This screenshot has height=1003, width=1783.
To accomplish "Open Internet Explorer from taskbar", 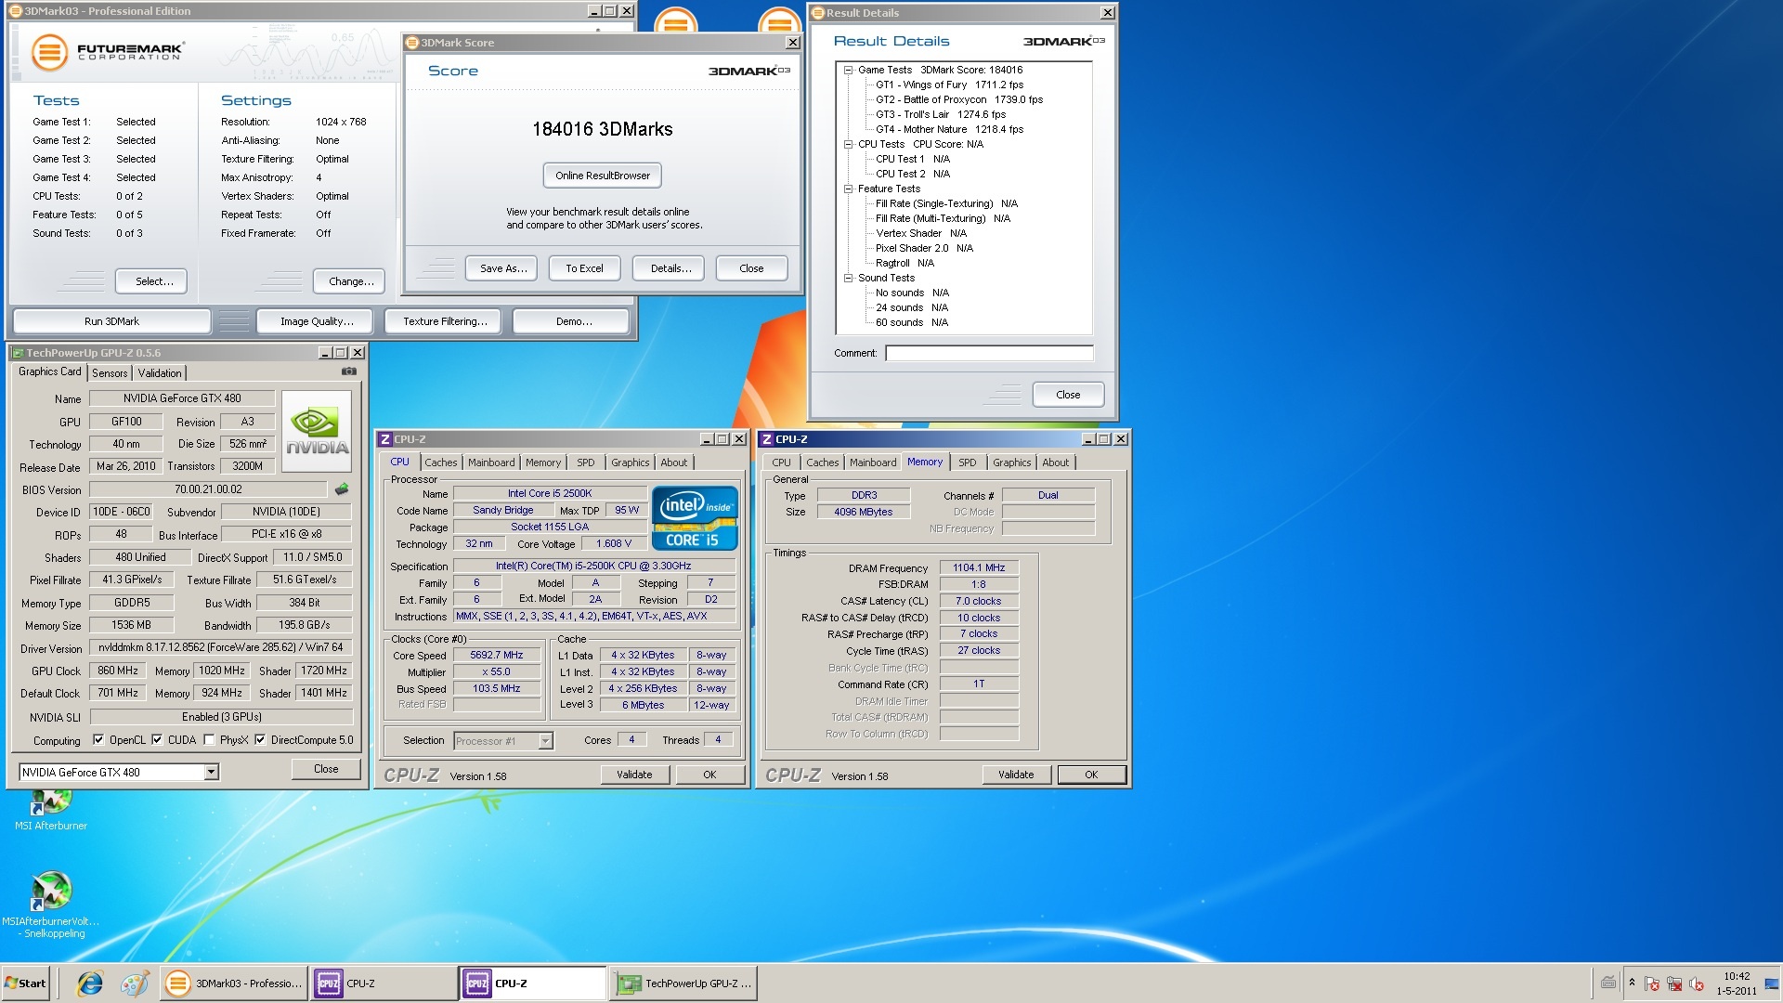I will click(x=90, y=983).
